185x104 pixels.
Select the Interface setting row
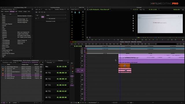coord(4,31)
